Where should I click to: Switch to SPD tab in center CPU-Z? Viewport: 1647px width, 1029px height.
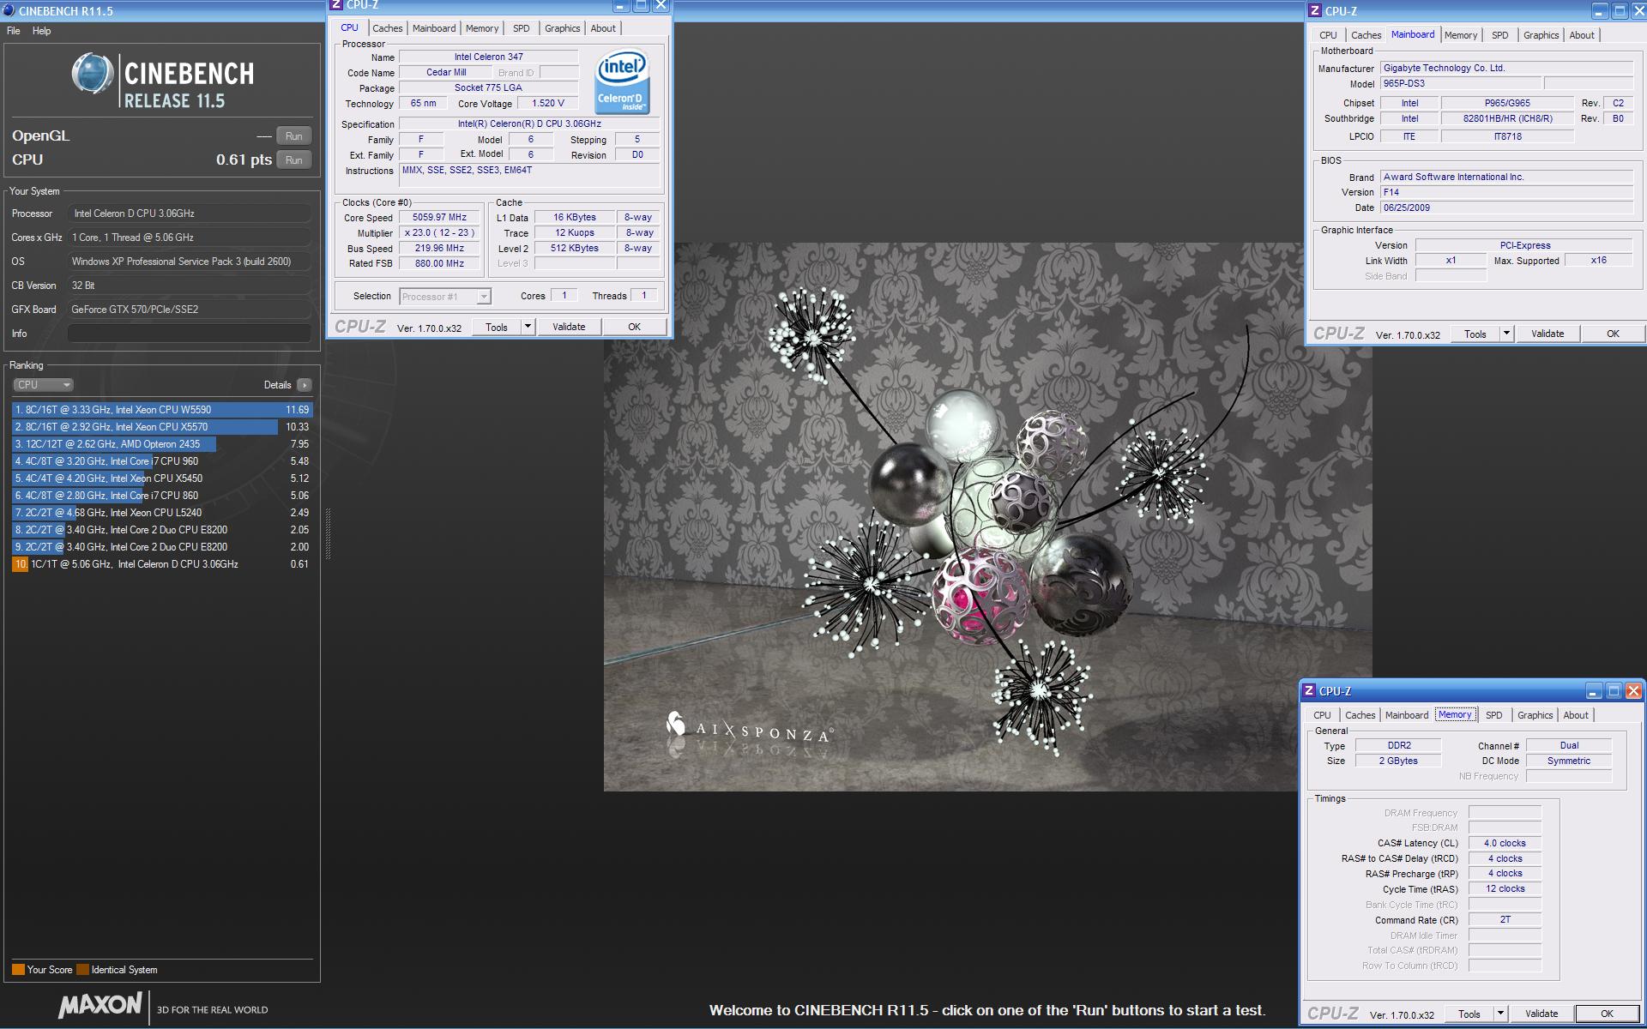pos(522,28)
